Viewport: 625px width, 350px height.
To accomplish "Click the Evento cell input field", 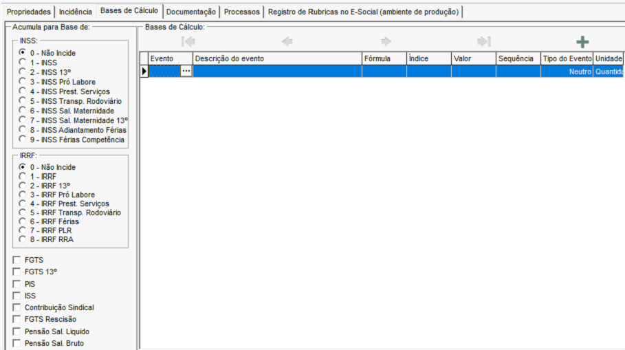I will coord(164,72).
